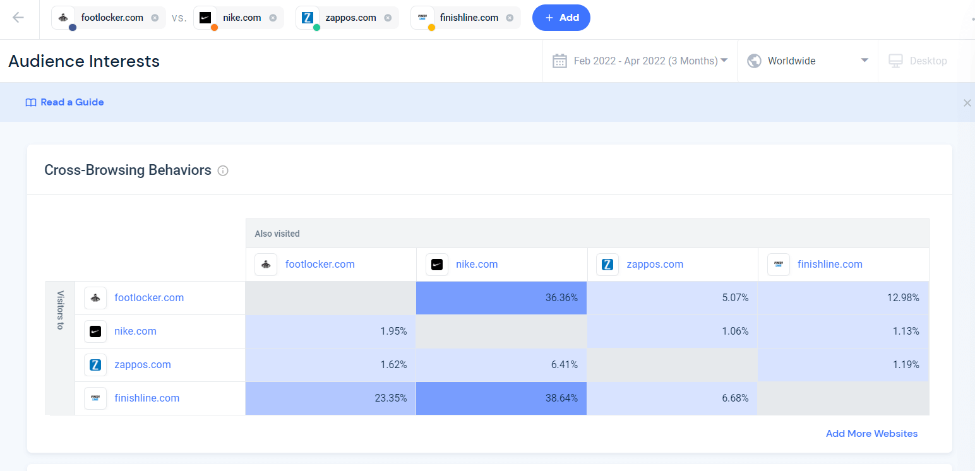
Task: Select the 12.98% cell
Action: pos(844,298)
